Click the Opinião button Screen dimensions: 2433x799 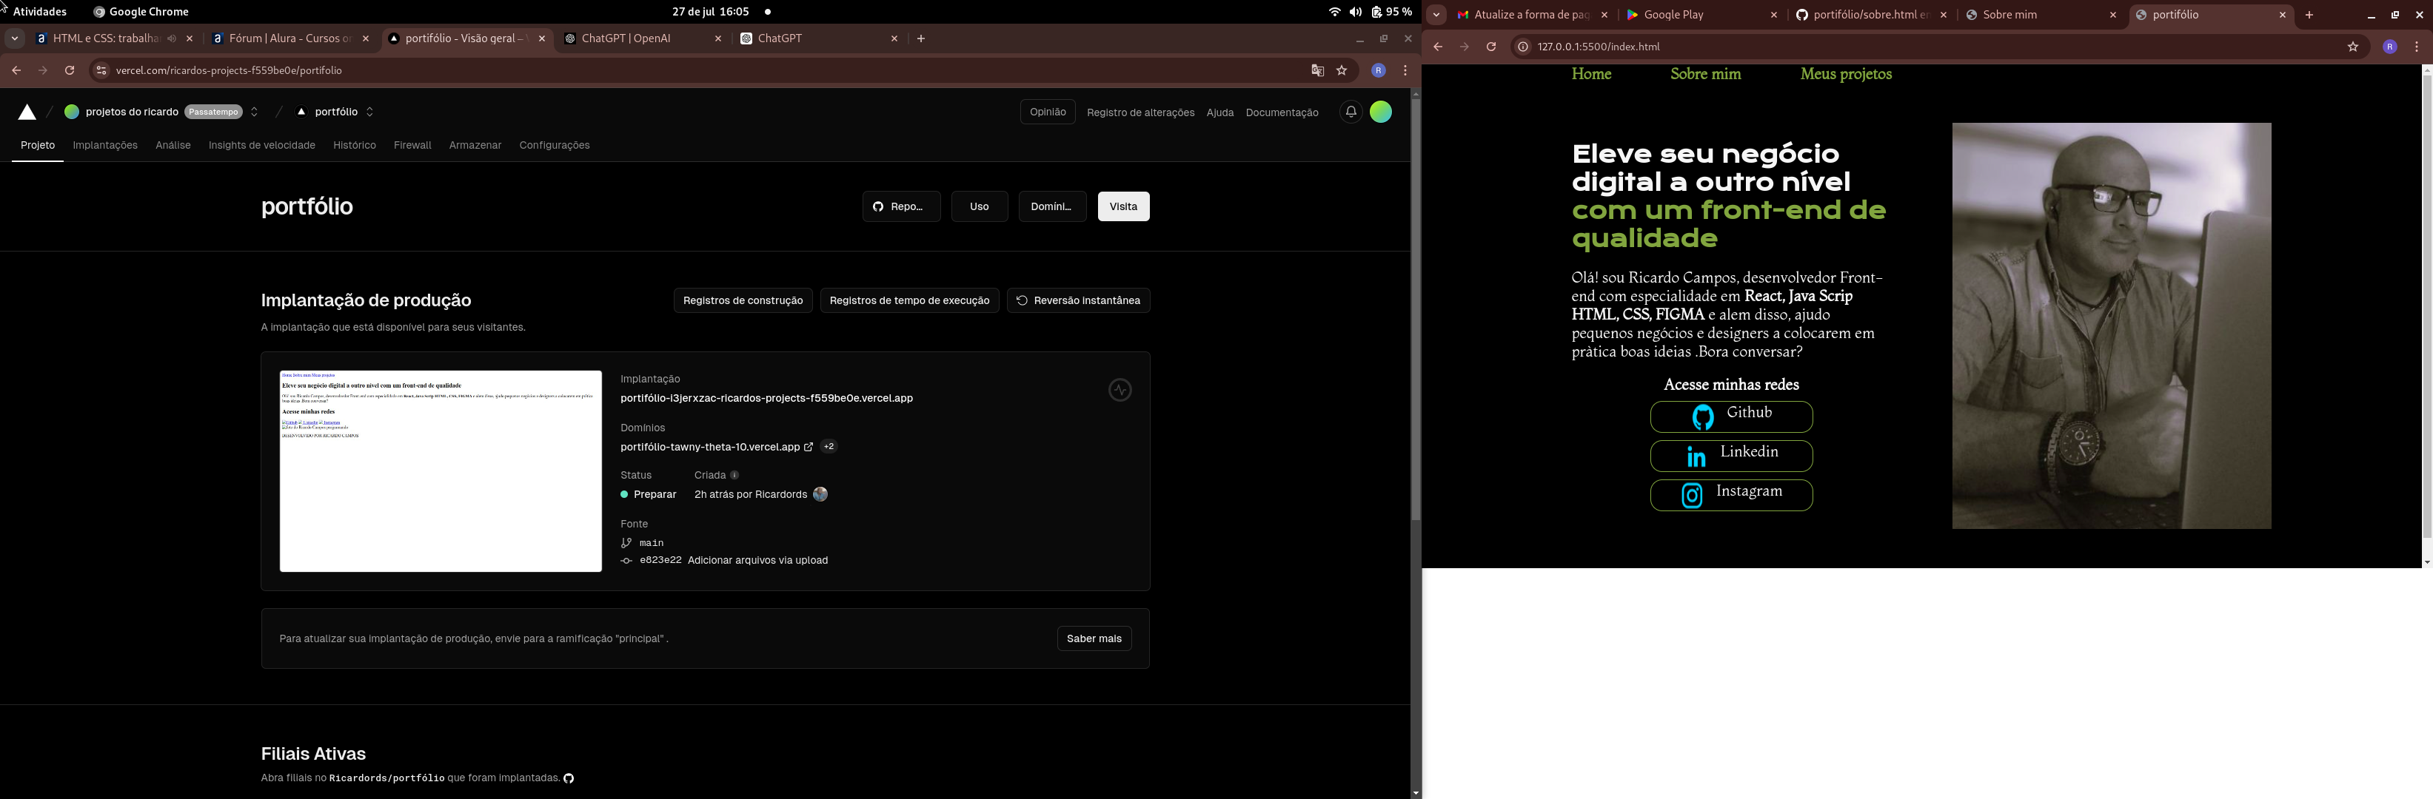coord(1048,112)
